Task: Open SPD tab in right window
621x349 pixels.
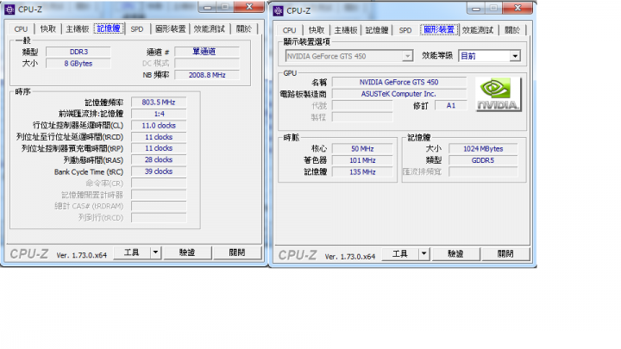Action: pyautogui.click(x=405, y=30)
